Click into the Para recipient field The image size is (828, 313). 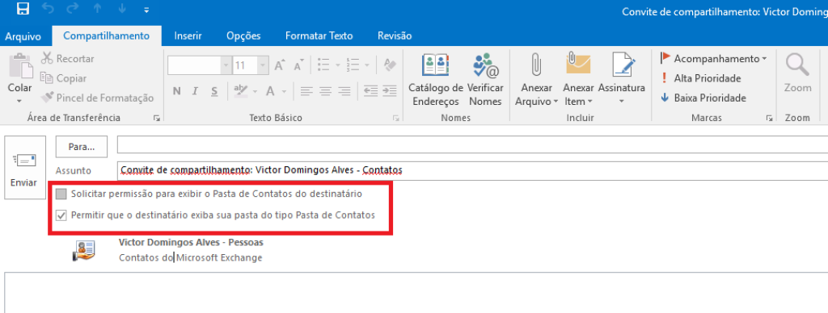pyautogui.click(x=472, y=144)
